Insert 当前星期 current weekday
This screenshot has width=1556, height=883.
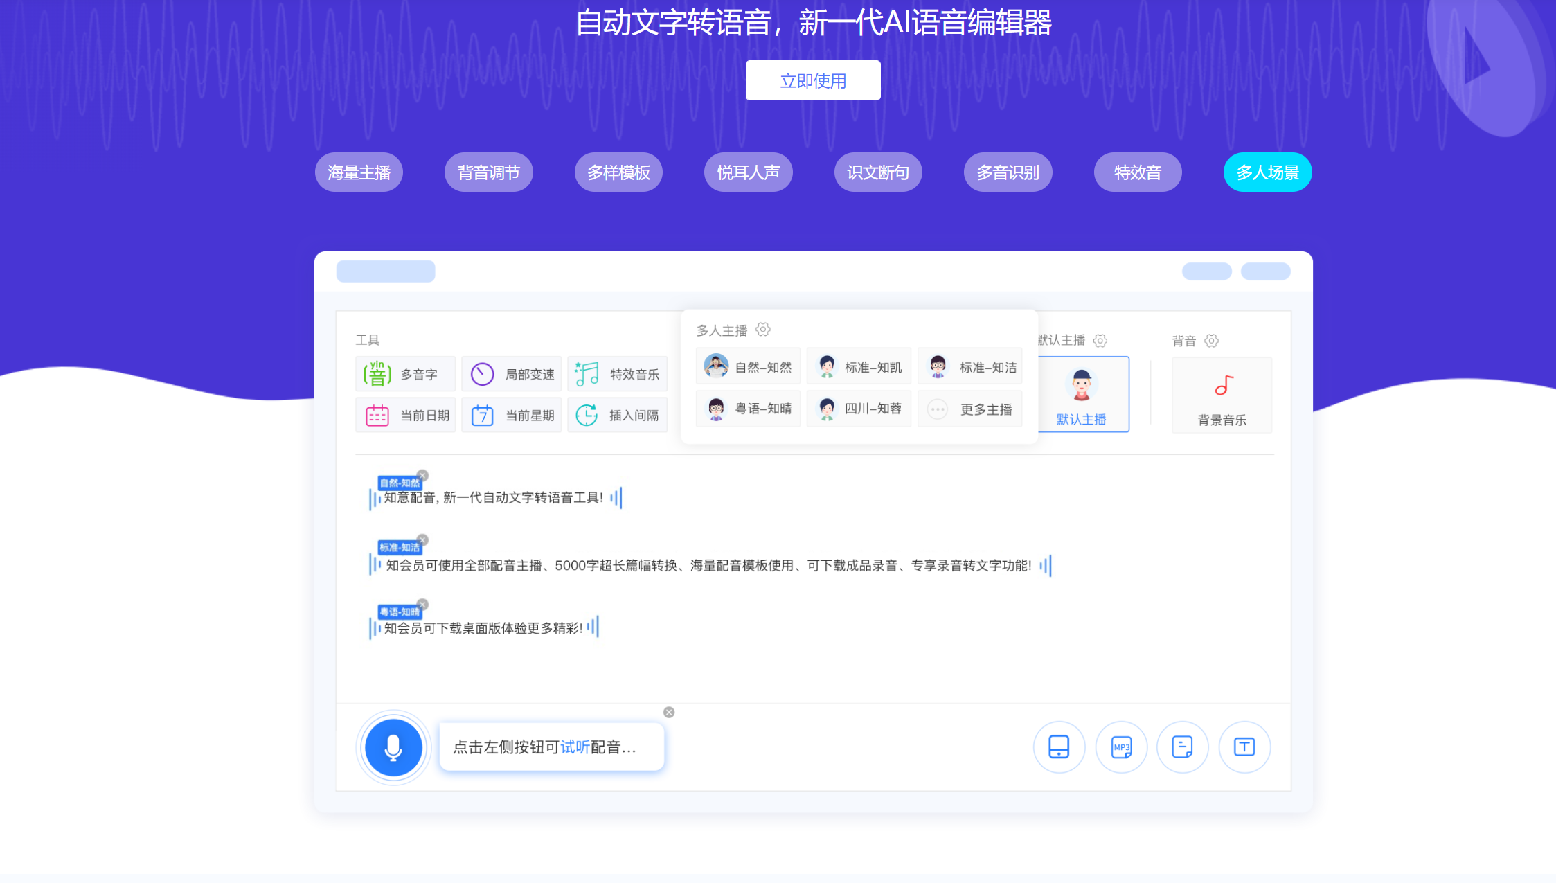click(511, 414)
